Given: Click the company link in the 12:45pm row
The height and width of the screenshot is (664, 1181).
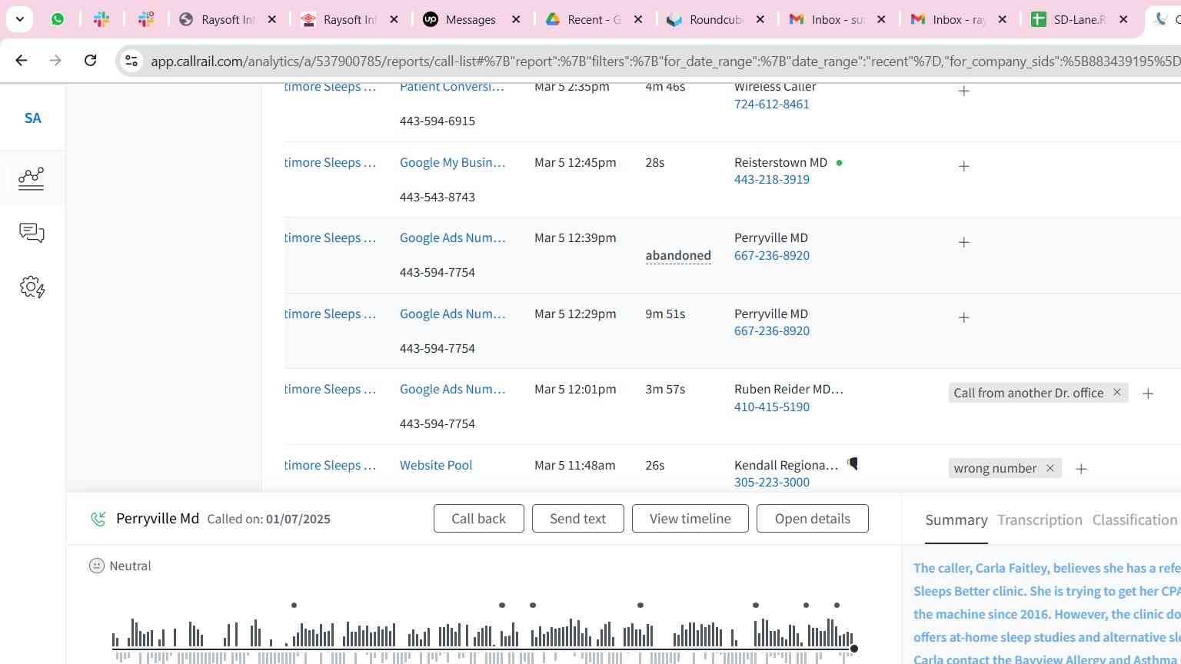Looking at the screenshot, I should (x=331, y=162).
